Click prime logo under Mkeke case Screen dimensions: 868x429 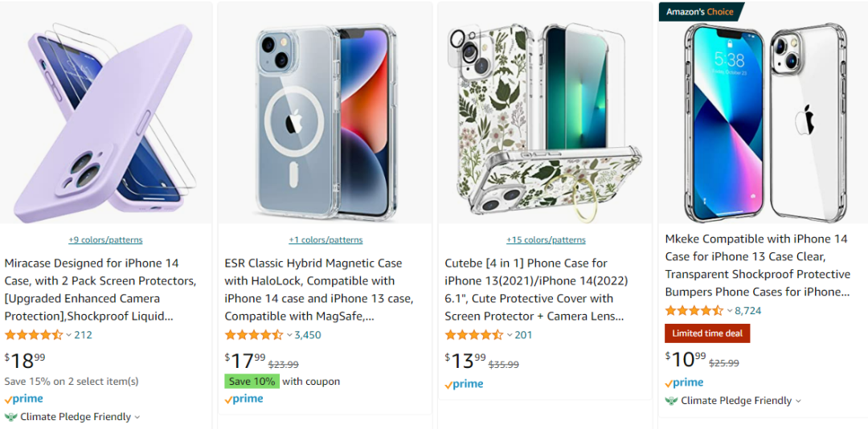click(684, 383)
